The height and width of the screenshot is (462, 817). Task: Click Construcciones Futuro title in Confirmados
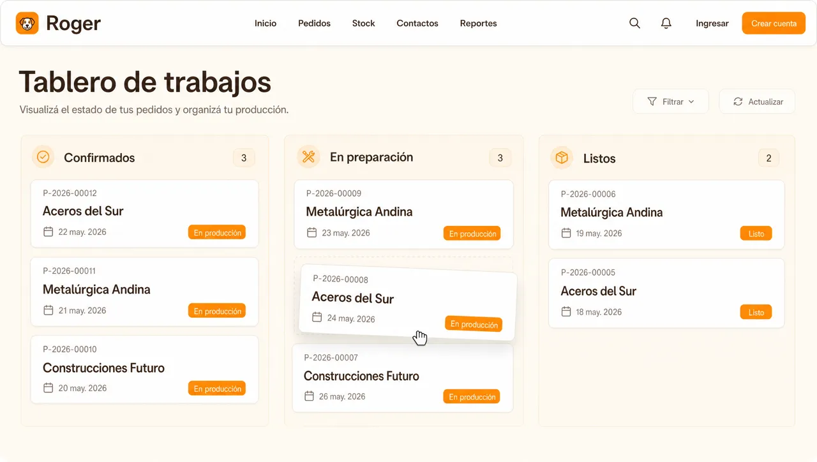(x=103, y=368)
